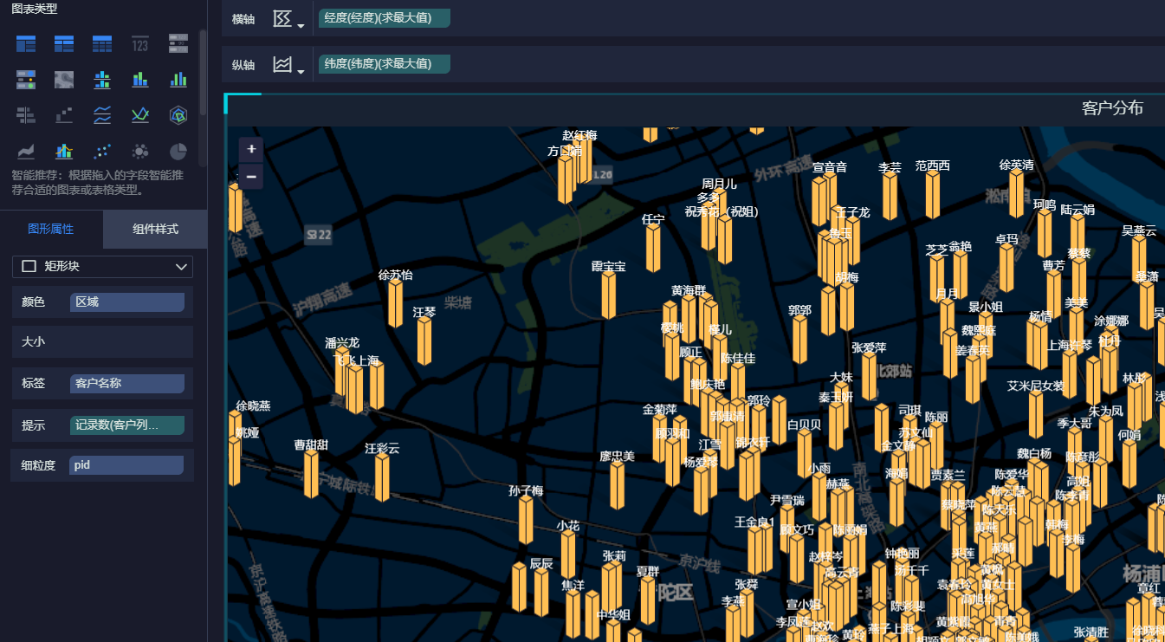Zoom out the map with minus button

[251, 176]
